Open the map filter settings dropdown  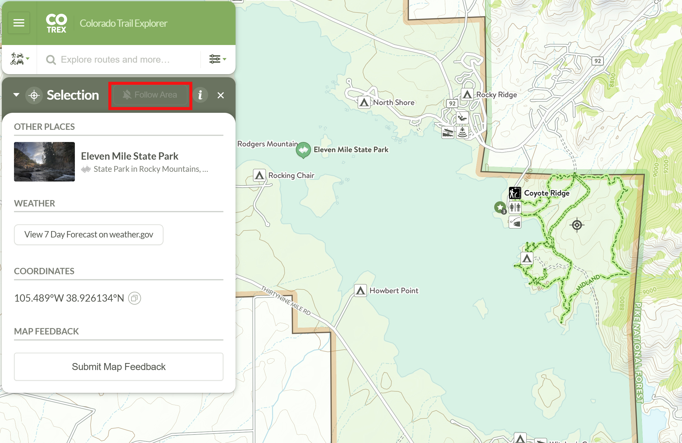(217, 59)
